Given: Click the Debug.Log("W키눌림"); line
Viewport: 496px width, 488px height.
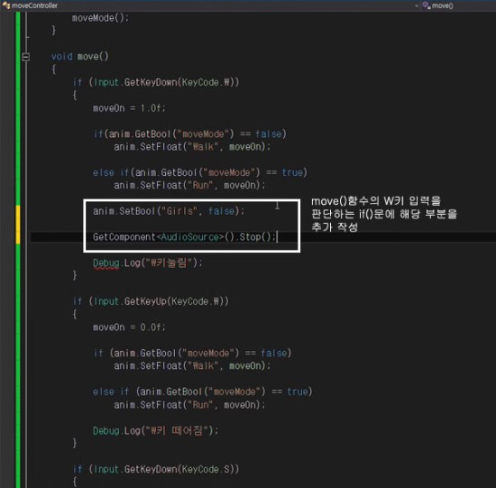Looking at the screenshot, I should click(x=147, y=263).
